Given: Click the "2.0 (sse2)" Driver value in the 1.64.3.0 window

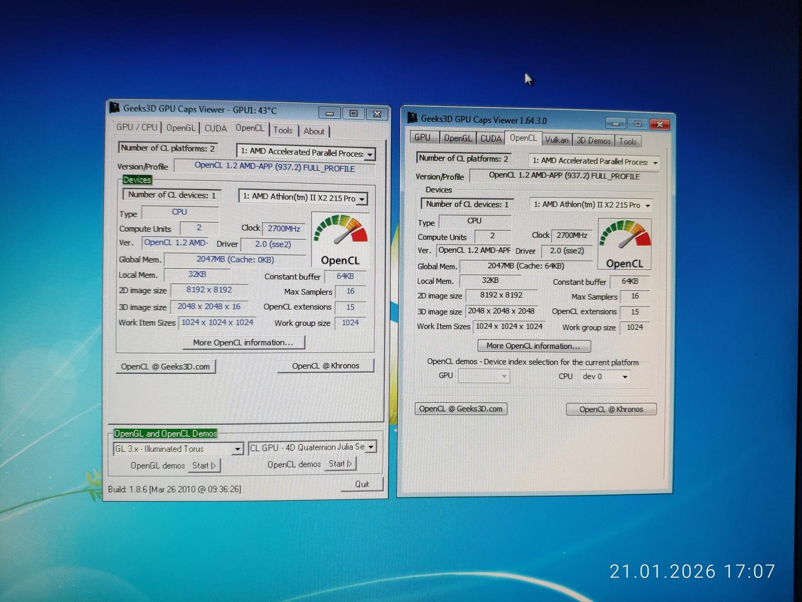Looking at the screenshot, I should click(567, 250).
